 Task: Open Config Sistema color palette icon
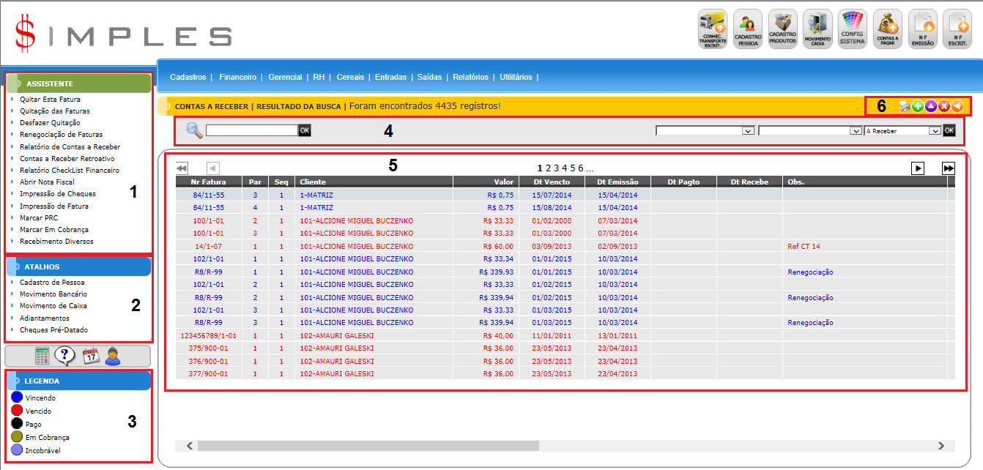click(x=853, y=29)
